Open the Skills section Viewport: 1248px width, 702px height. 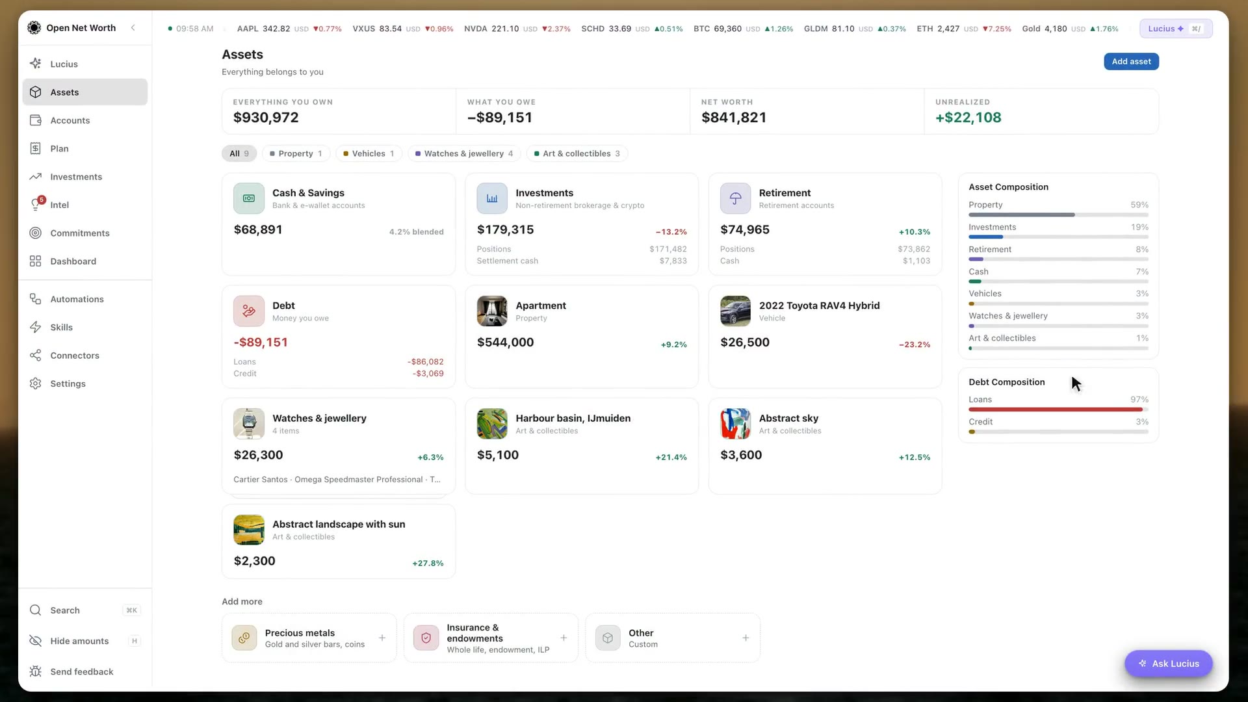[x=84, y=327]
